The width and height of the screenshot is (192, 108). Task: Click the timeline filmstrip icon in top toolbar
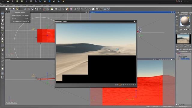[x=97, y=9]
